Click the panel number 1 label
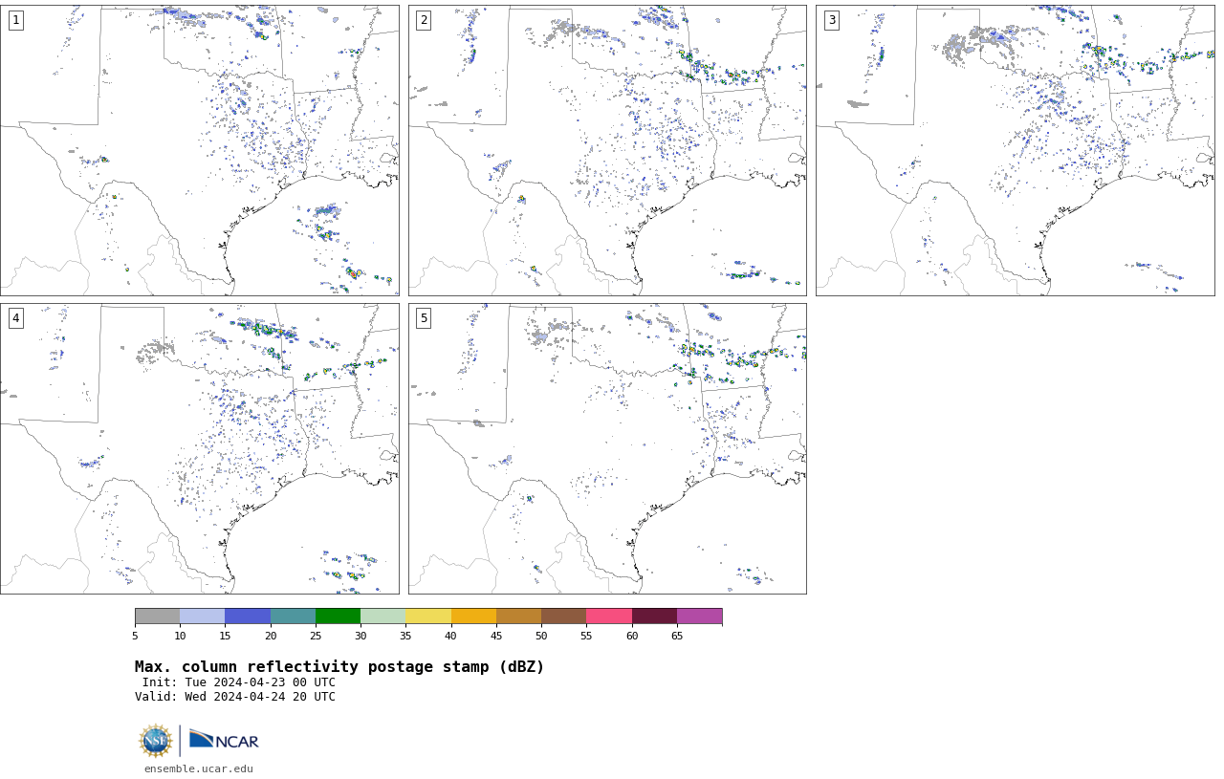The height and width of the screenshot is (779, 1224). [15, 20]
